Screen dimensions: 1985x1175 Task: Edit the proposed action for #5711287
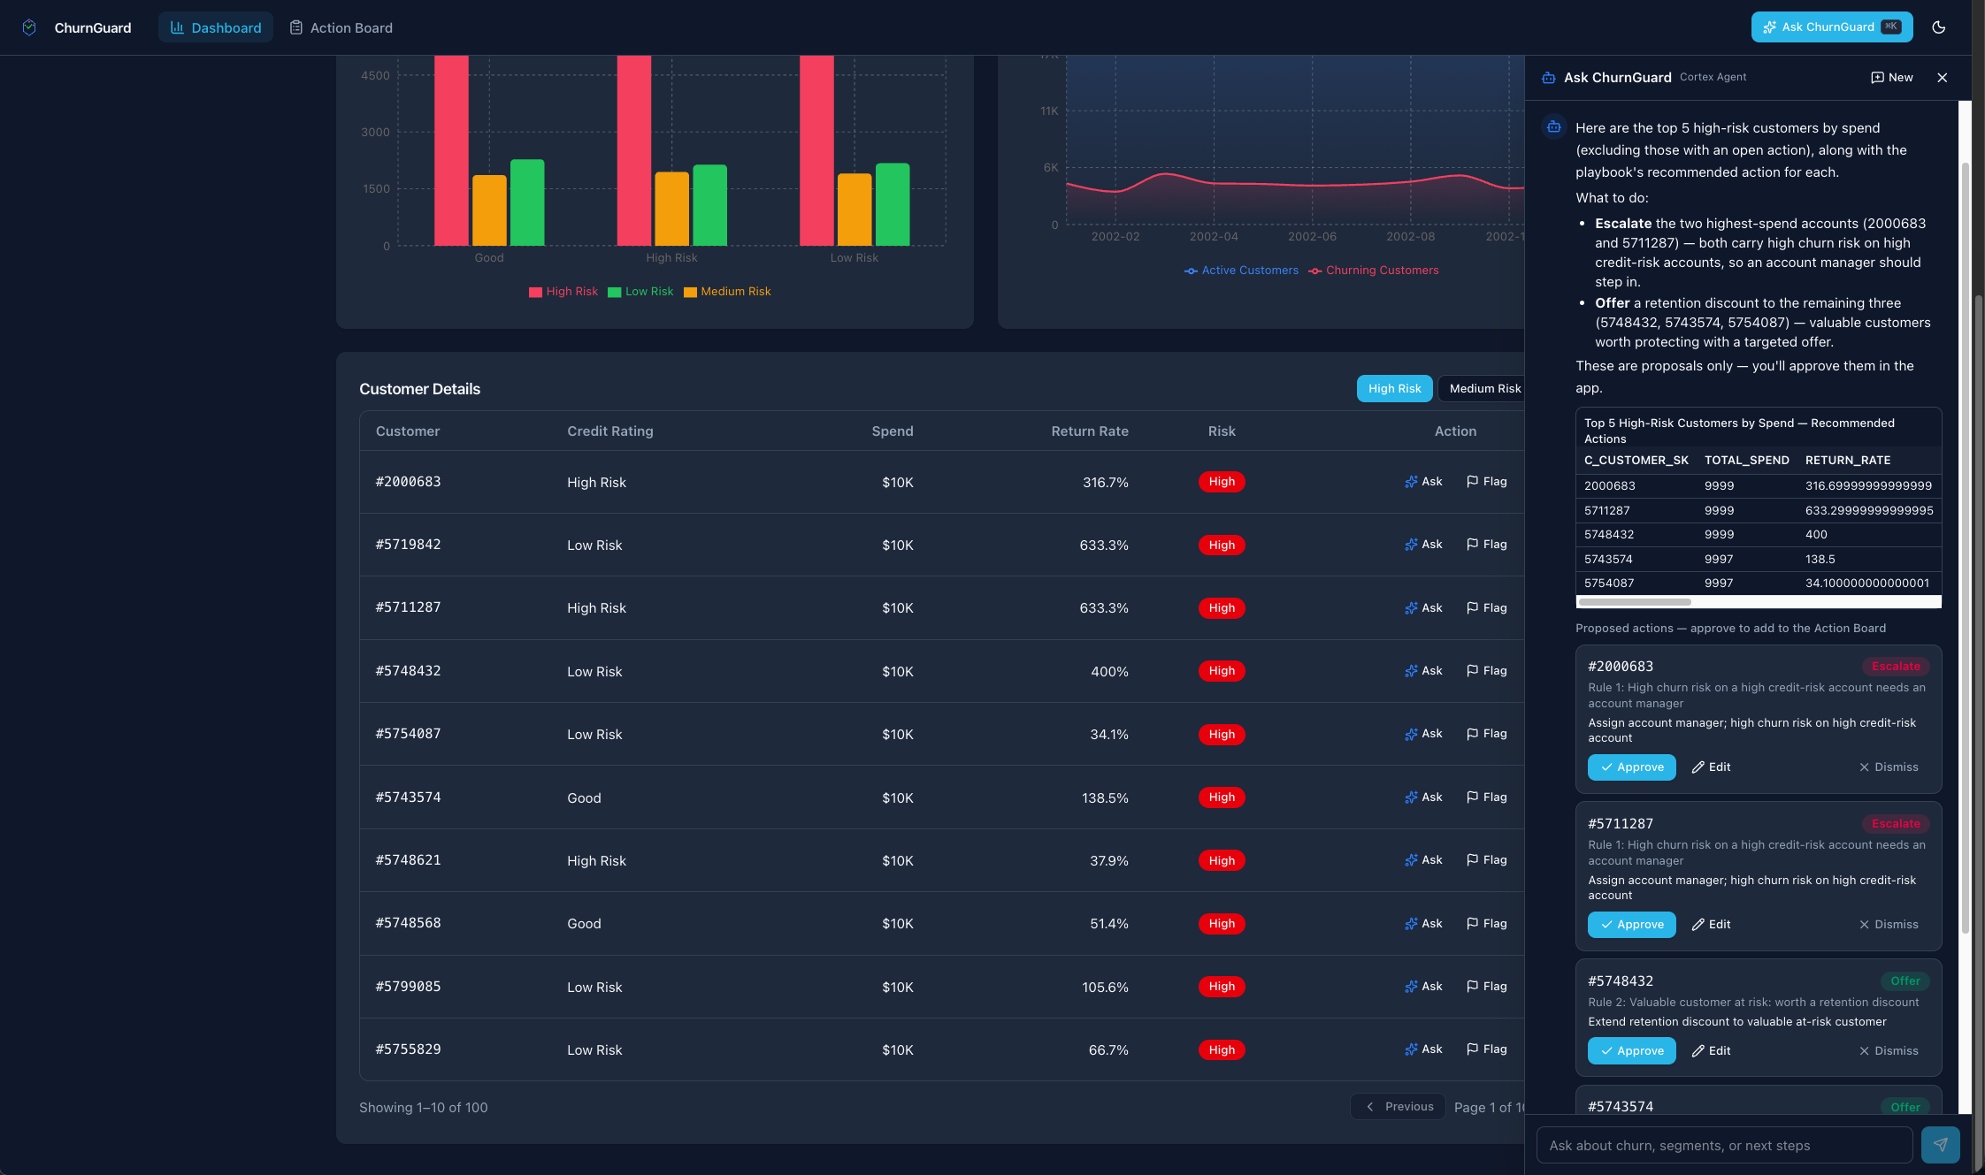tap(1711, 925)
